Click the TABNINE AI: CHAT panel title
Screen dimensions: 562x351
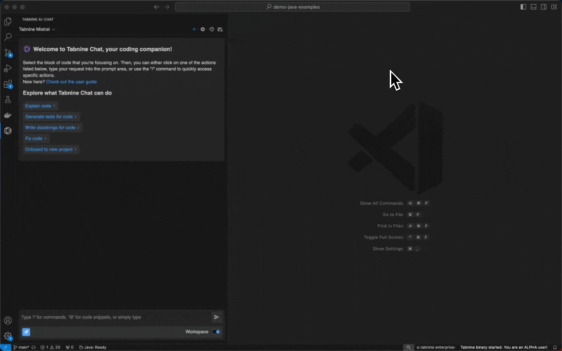click(38, 19)
